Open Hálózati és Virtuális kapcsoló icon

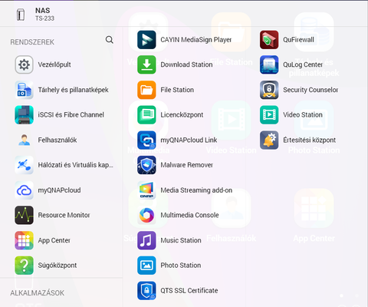24,165
